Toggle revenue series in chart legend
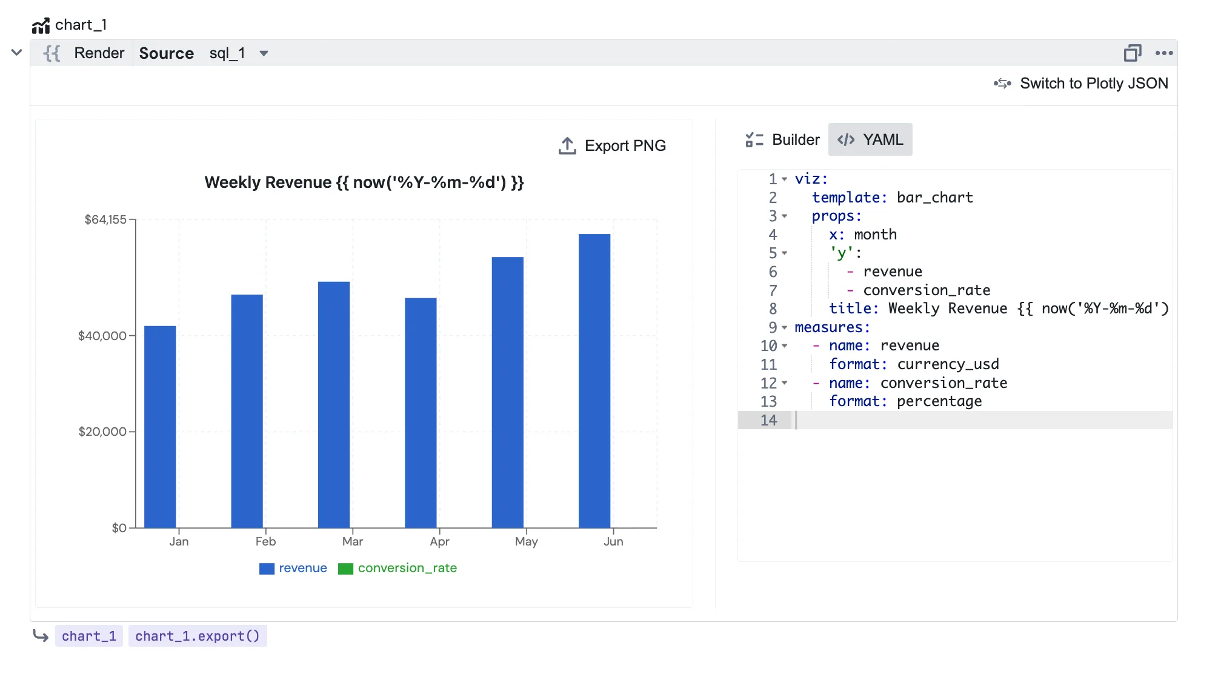This screenshot has height=674, width=1218. [x=293, y=569]
